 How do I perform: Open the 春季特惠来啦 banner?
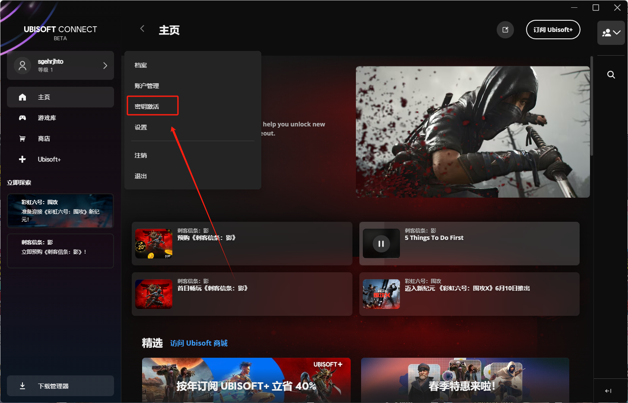pos(465,380)
